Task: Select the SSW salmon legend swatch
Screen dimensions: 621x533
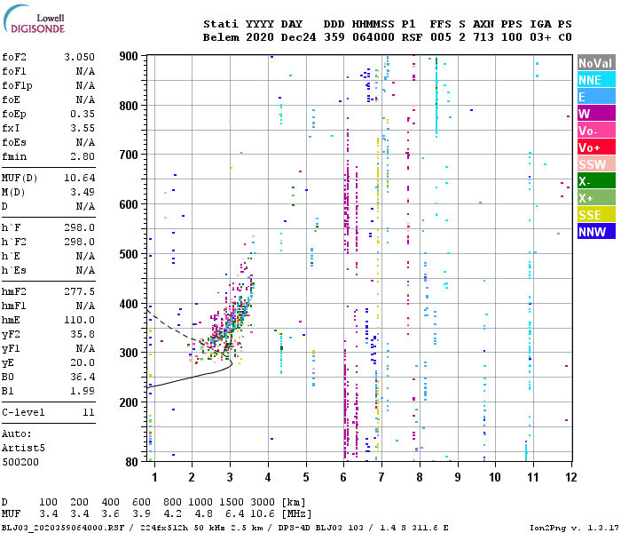Action: coord(596,164)
